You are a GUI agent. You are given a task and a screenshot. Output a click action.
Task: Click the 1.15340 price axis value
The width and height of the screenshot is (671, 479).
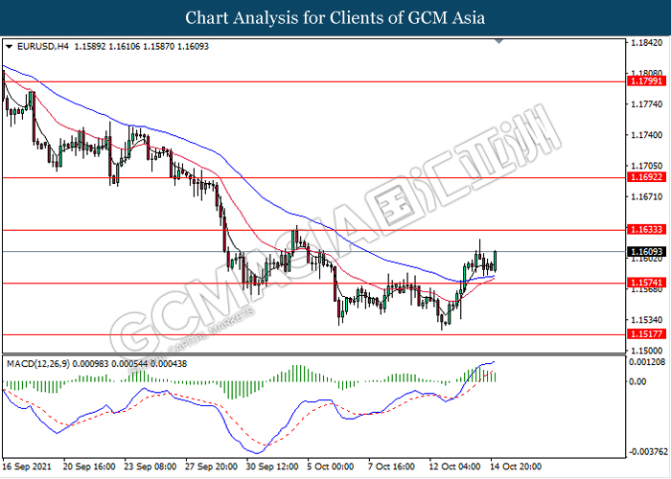click(x=647, y=319)
